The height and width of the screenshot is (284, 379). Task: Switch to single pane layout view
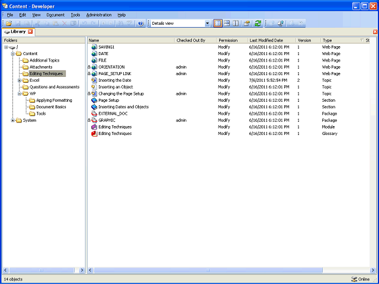click(x=218, y=24)
